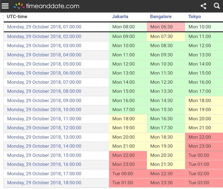
Task: Select the 01:00:00 UTC row link
Action: (x=44, y=27)
